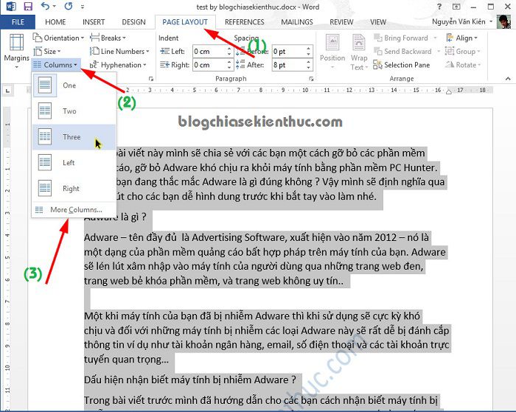Increase Indent Left with up stepper
Image resolution: width=516 pixels, height=412 pixels.
[x=229, y=49]
